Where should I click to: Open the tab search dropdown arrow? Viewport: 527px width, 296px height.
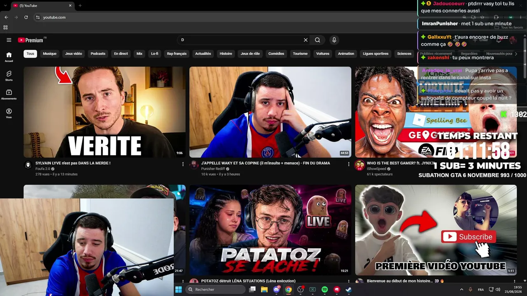(x=5, y=5)
